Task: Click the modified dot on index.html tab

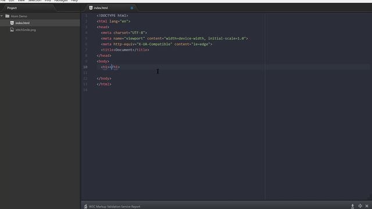Action: click(132, 8)
